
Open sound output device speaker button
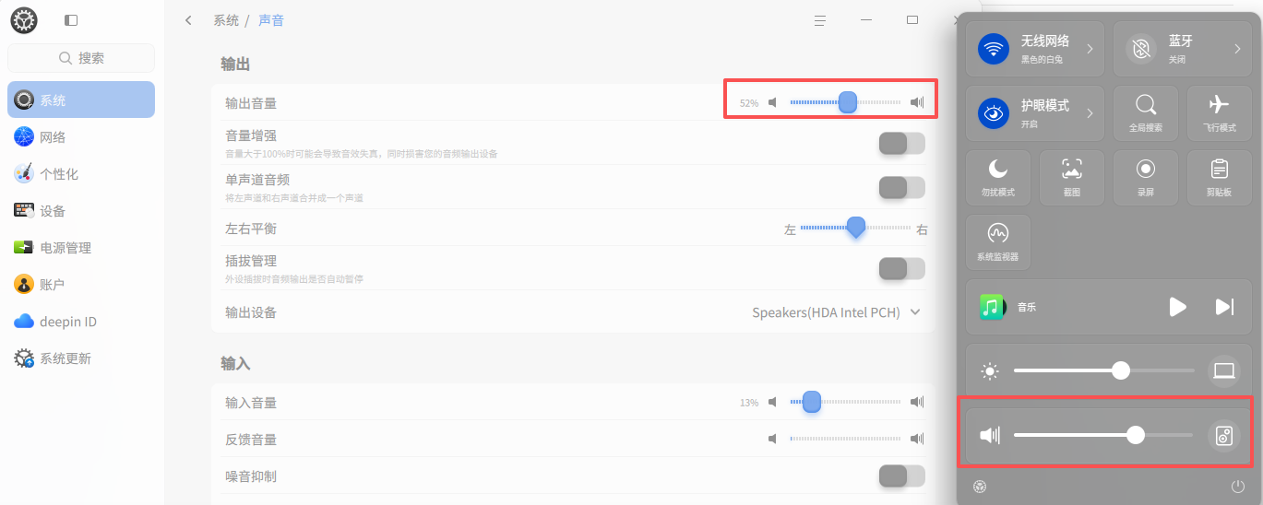coord(1224,435)
